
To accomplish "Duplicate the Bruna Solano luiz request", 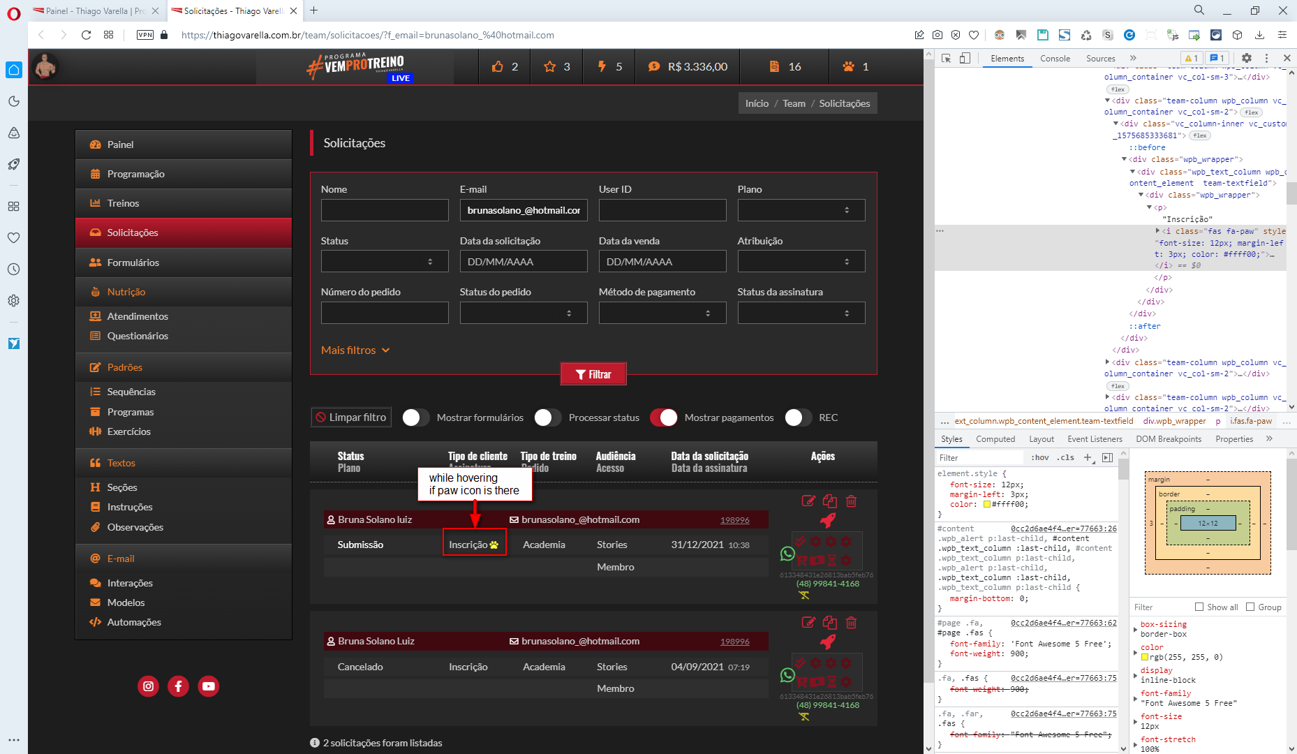I will point(830,501).
